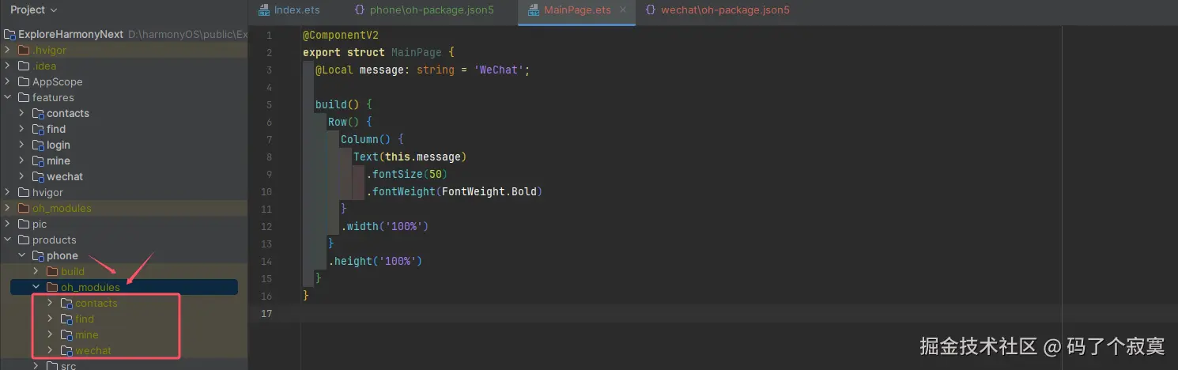Click wechat module icon under features
1178x370 pixels.
38,177
